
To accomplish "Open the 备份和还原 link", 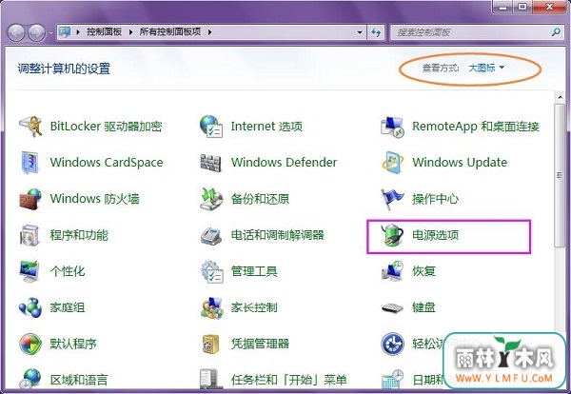I will (x=260, y=199).
